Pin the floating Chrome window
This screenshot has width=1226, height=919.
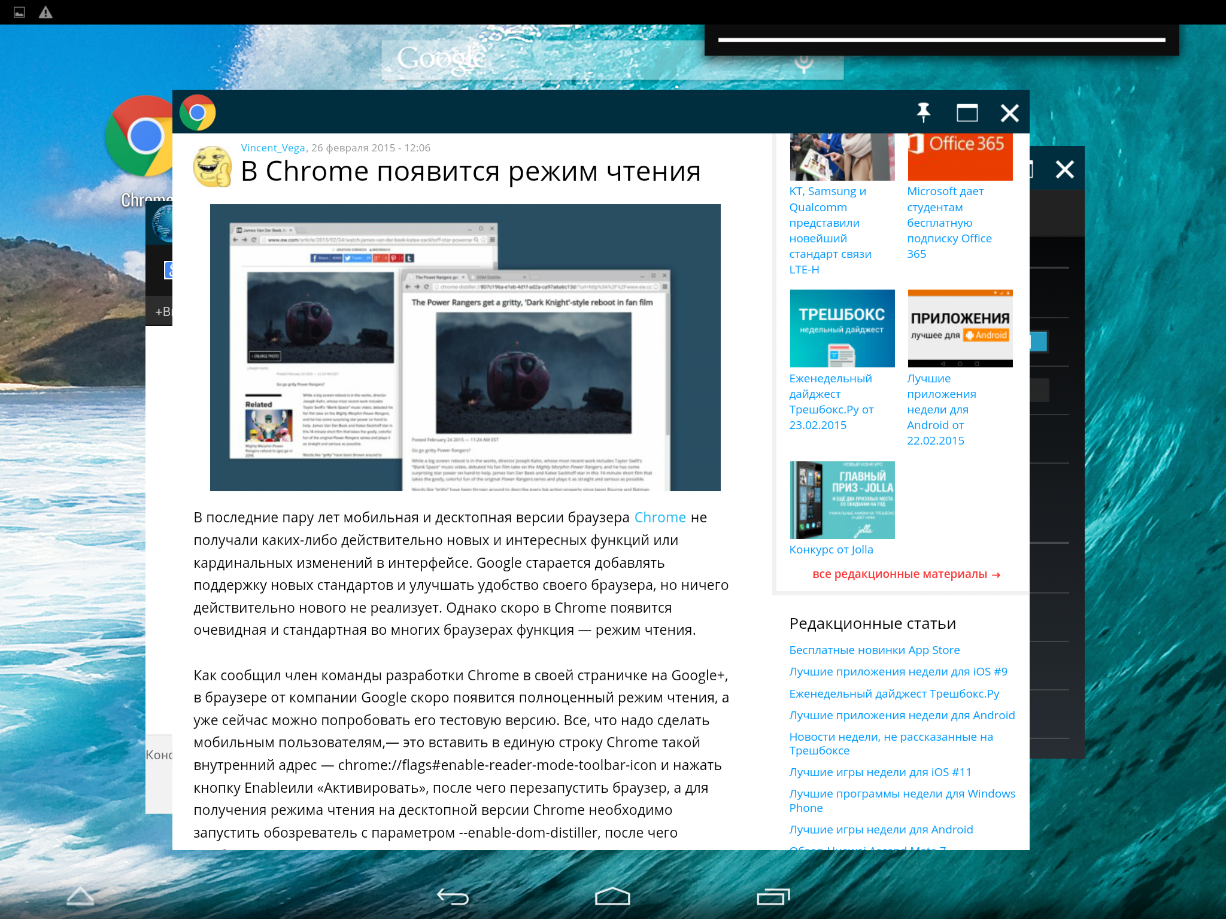pyautogui.click(x=923, y=112)
